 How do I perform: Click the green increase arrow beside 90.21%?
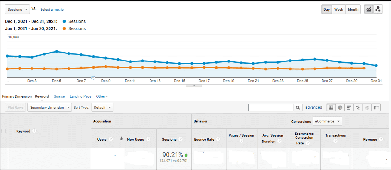pyautogui.click(x=186, y=155)
